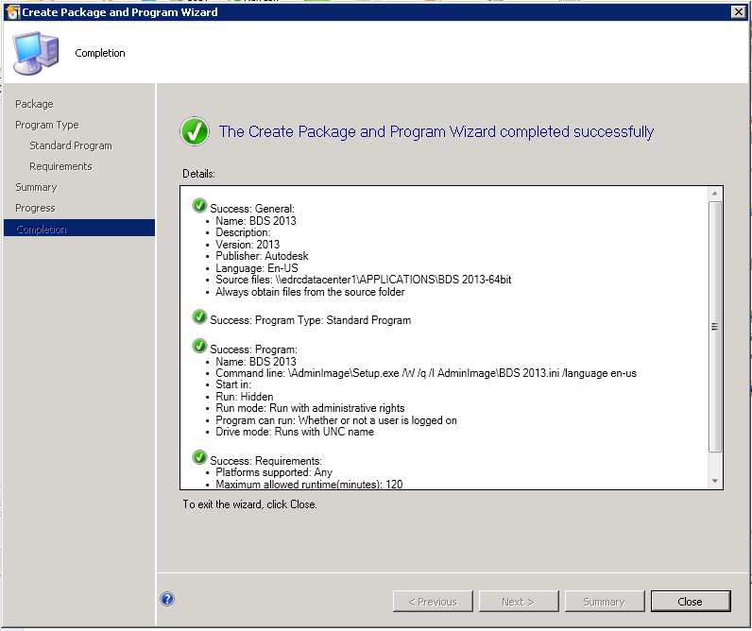Click the details scrollbar thumb

click(714, 327)
